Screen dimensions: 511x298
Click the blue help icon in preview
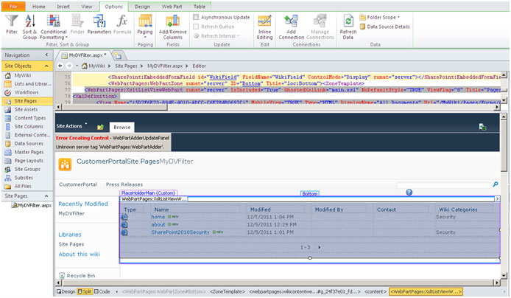pyautogui.click(x=409, y=193)
